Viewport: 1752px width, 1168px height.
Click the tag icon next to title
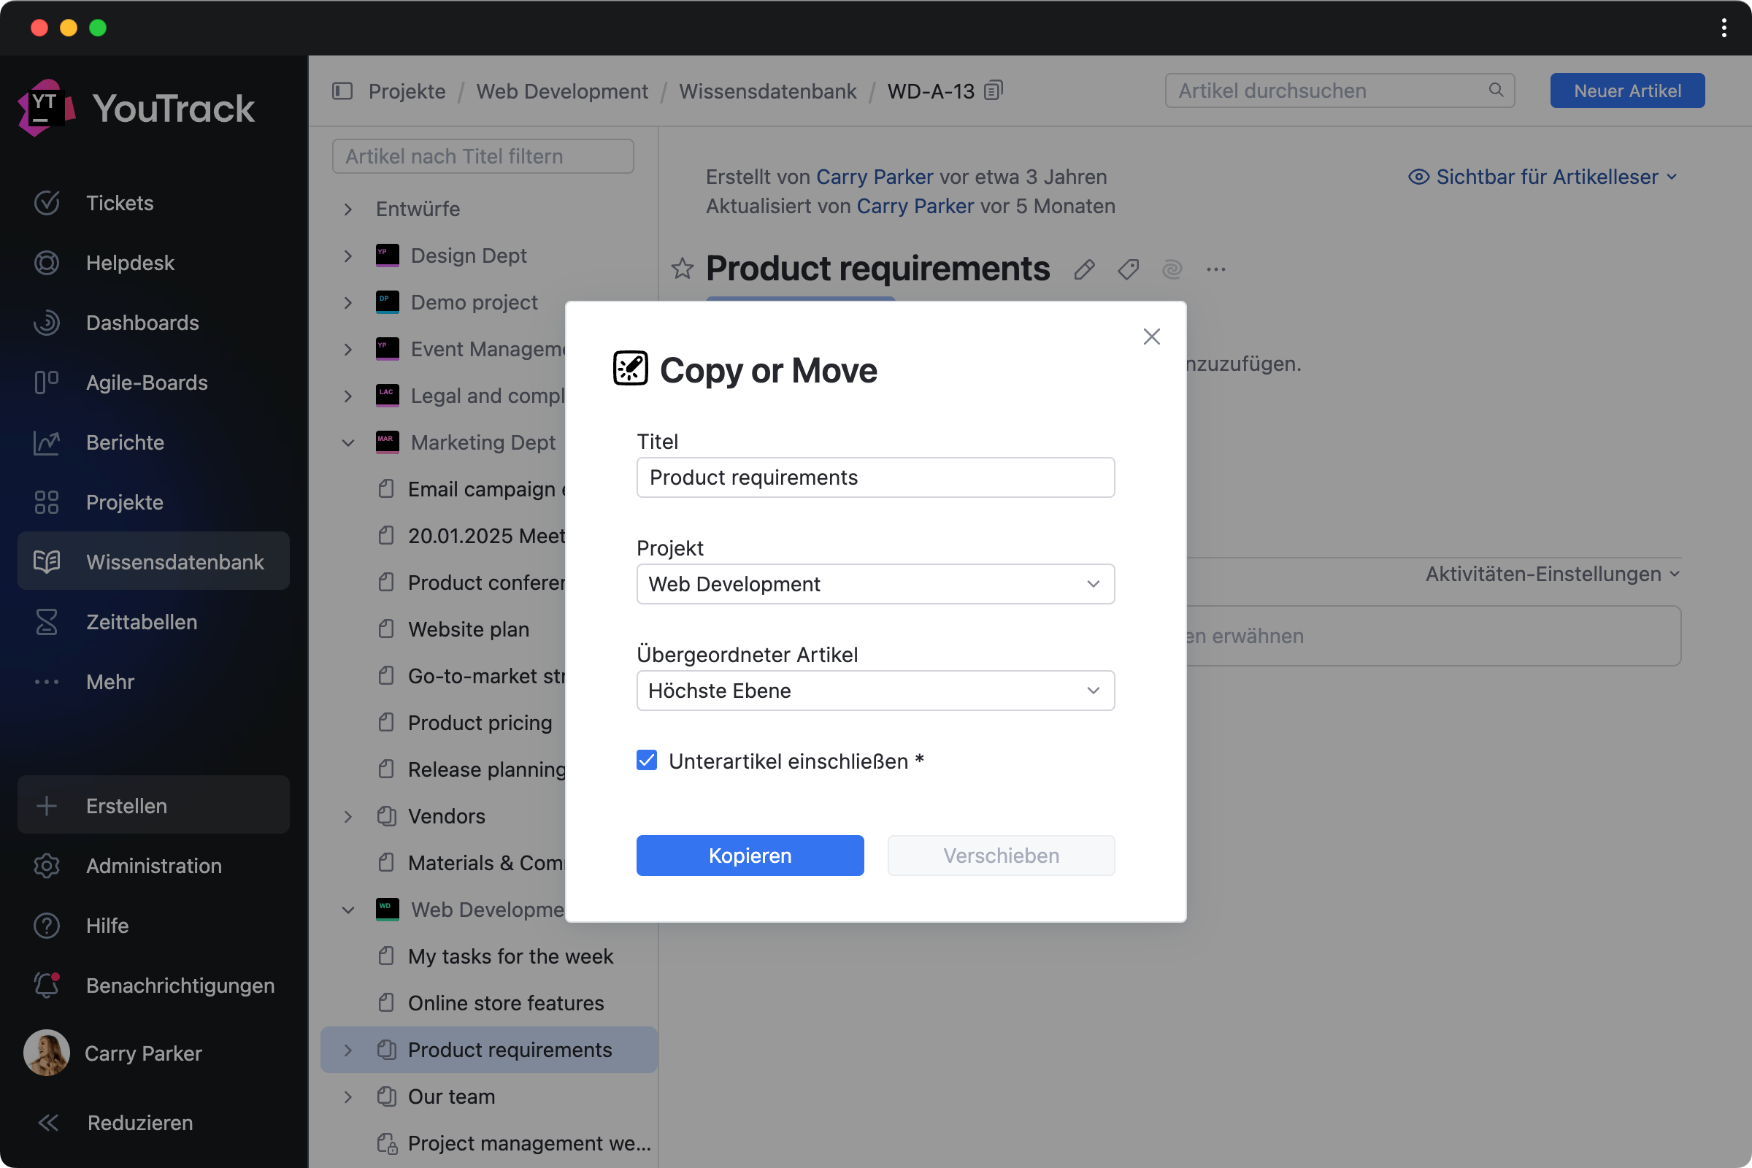point(1128,269)
